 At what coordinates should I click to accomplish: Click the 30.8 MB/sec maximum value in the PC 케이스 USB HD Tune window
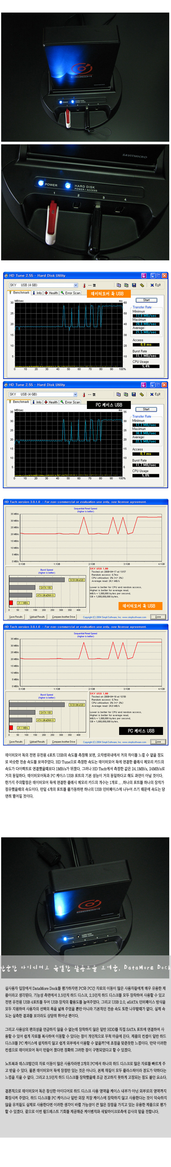tap(145, 433)
